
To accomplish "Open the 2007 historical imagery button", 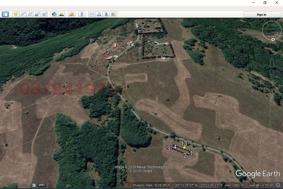I will pos(42,185).
